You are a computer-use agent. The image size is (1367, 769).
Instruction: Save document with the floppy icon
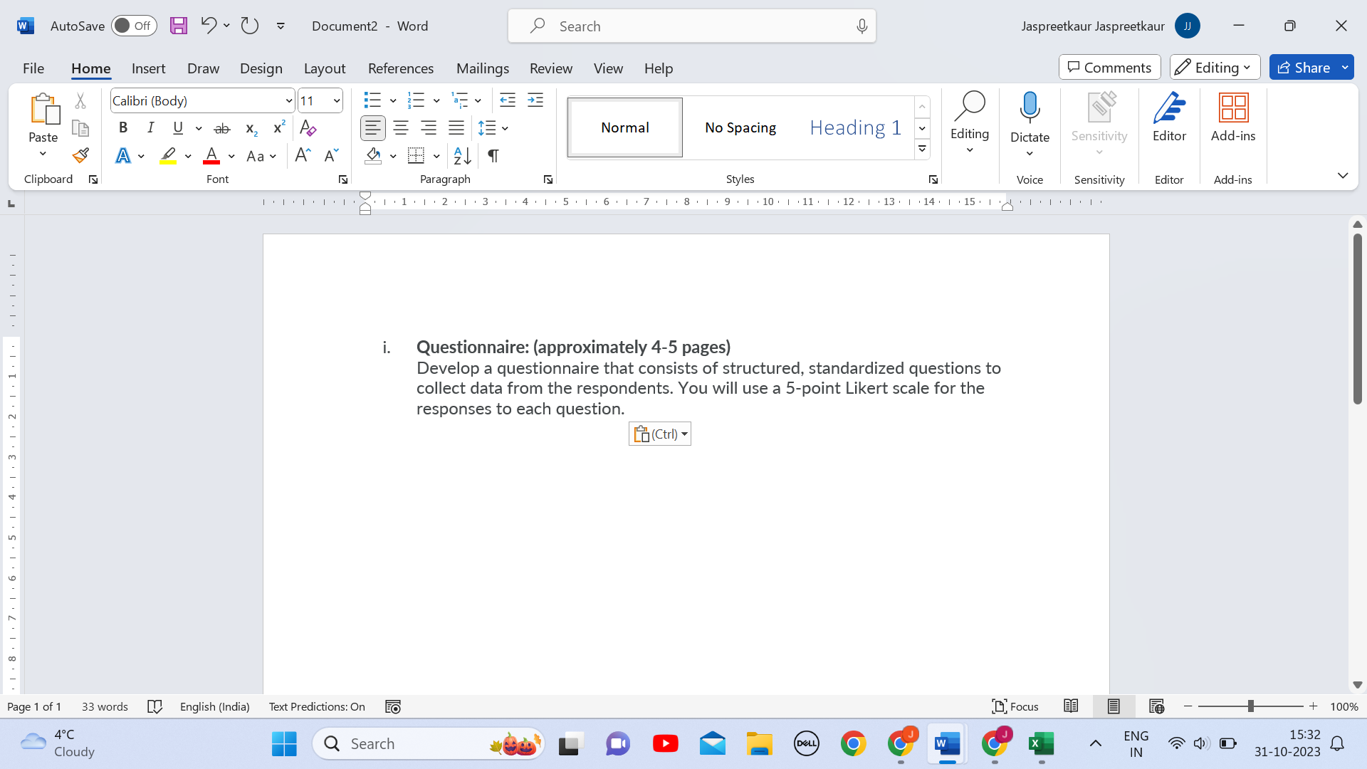tap(178, 26)
